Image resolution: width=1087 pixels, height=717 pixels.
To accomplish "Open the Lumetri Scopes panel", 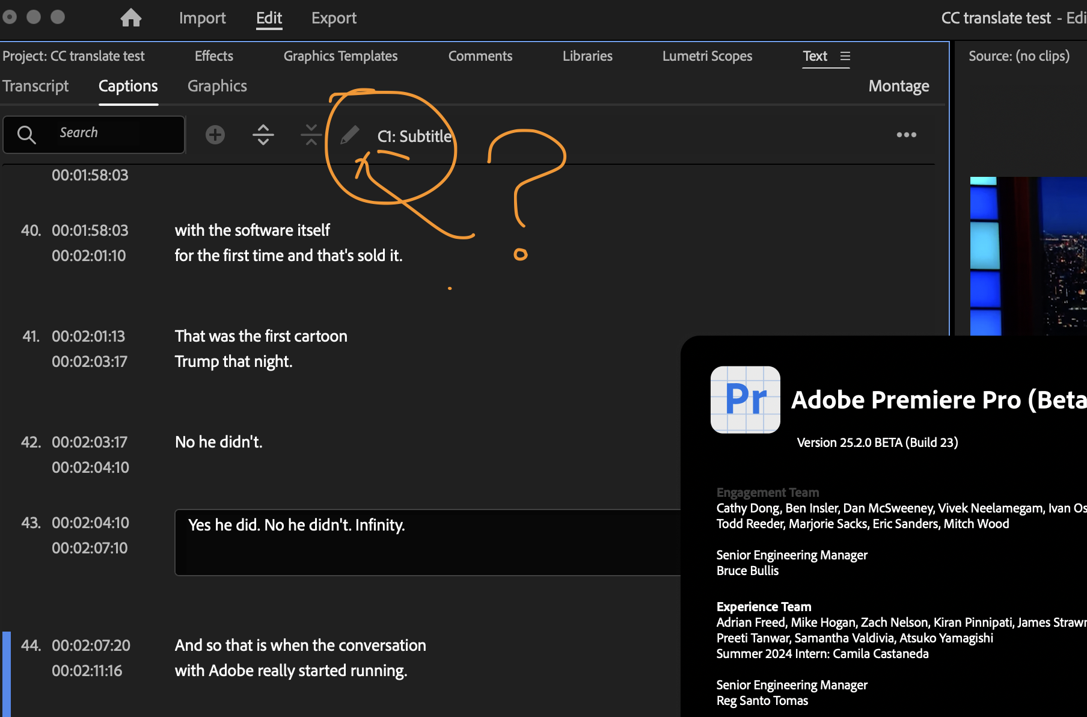I will (x=707, y=55).
